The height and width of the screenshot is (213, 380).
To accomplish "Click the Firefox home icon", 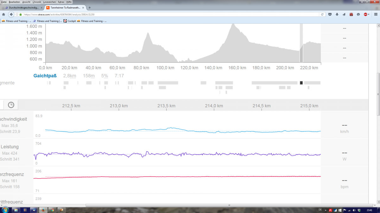I will tap(3, 15).
